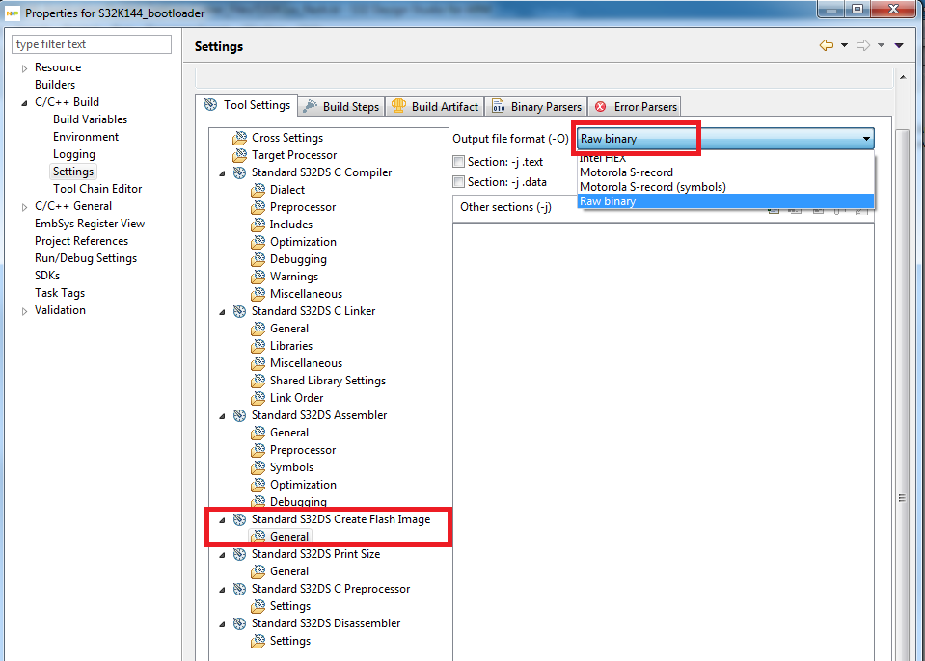Click the forward navigation arrow icon
Screen dimensions: 925x661
[863, 45]
